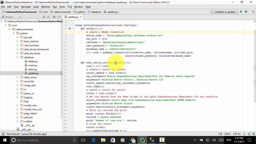Open Chrome from the taskbar
This screenshot has height=144, width=256.
point(132,140)
